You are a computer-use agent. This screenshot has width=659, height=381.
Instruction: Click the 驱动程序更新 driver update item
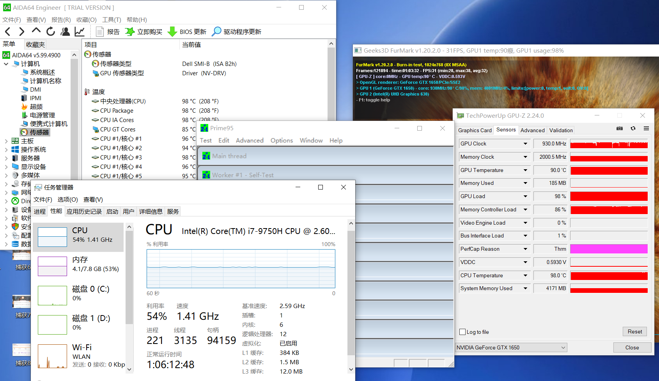click(236, 32)
